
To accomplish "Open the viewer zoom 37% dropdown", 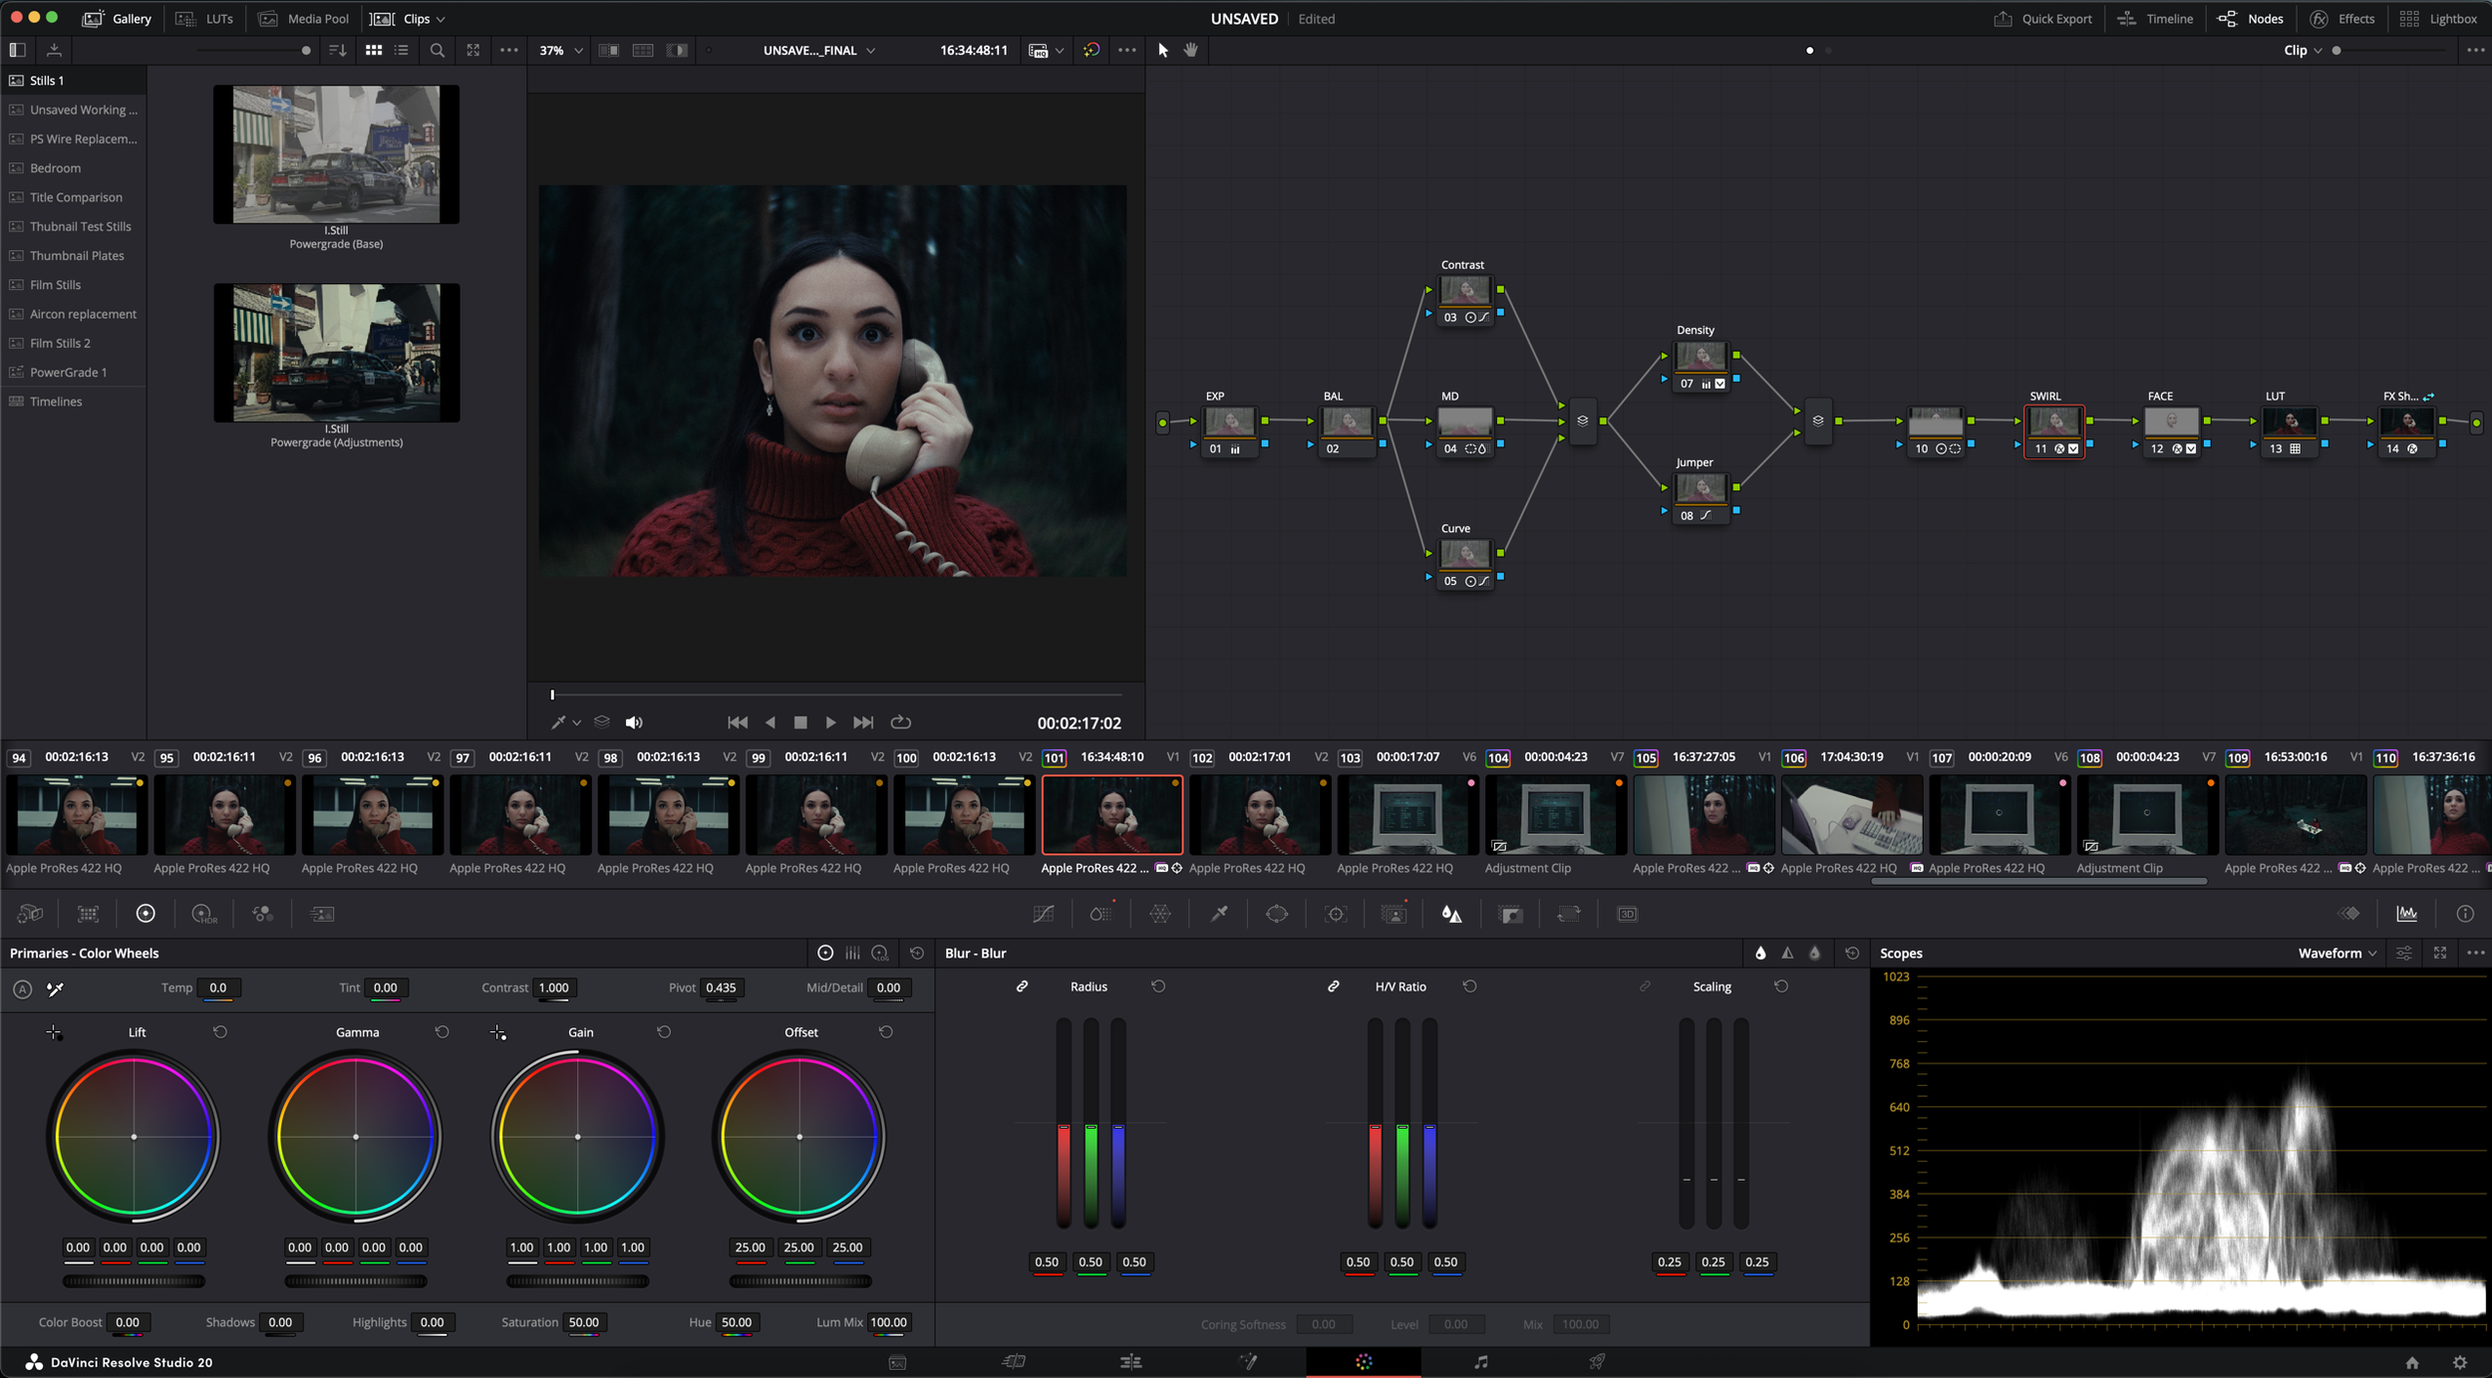I will coord(561,50).
